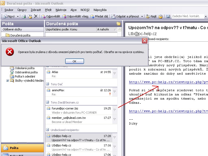This screenshot has width=208, height=156.
Task: Open the Soubor menu
Action: click(9, 10)
